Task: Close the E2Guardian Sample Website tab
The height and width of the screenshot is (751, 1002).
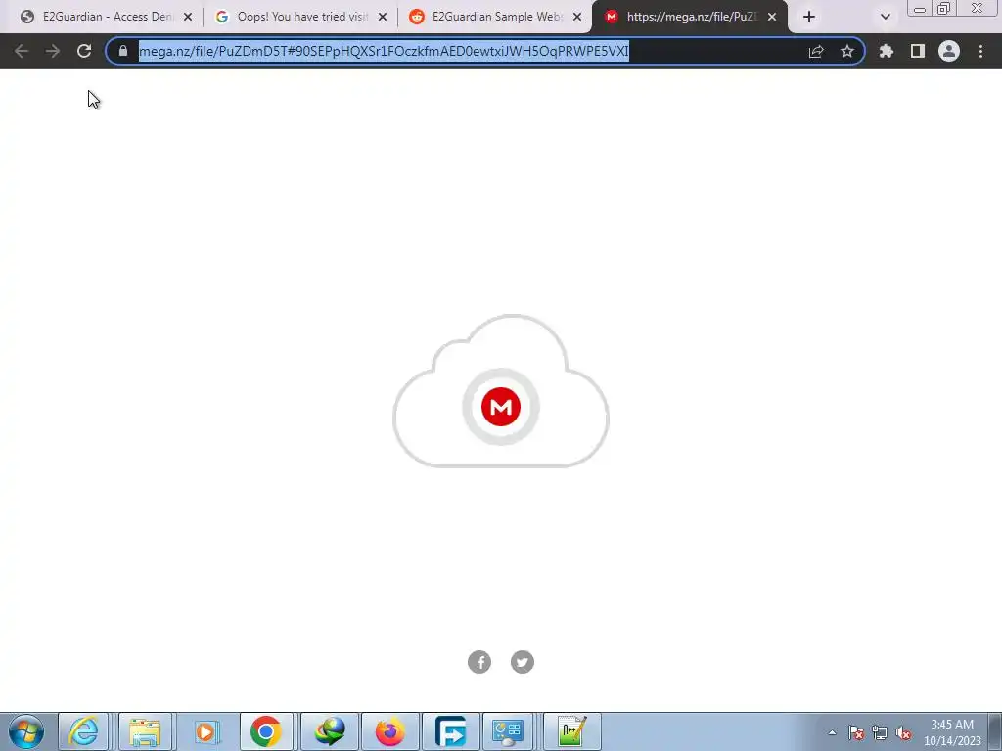Action: tap(577, 18)
